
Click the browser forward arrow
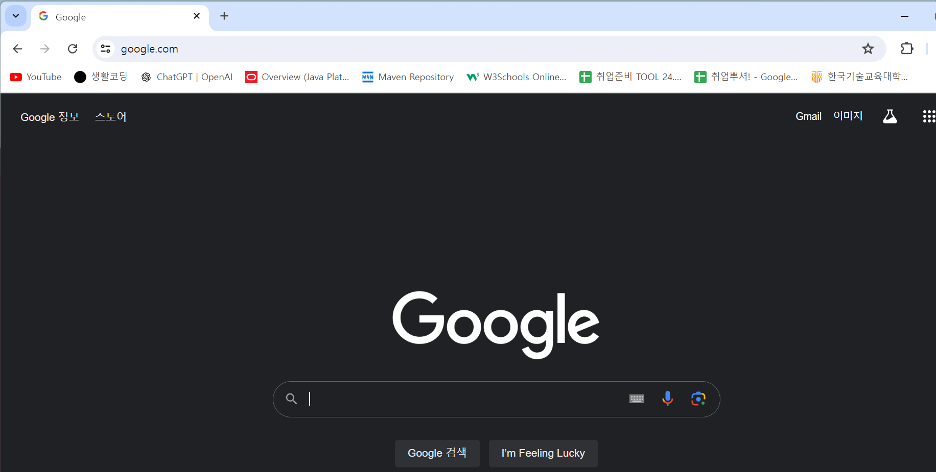pyautogui.click(x=45, y=49)
